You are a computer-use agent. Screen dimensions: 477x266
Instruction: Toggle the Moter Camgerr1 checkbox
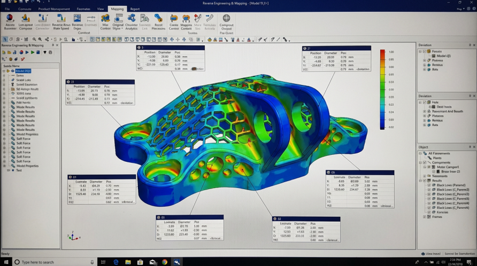point(429,167)
